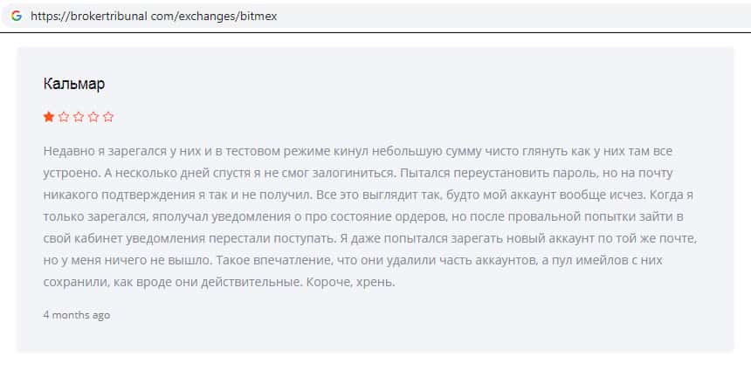Click the "4 months ago" timestamp
Screen dimensions: 751x370
click(x=77, y=315)
